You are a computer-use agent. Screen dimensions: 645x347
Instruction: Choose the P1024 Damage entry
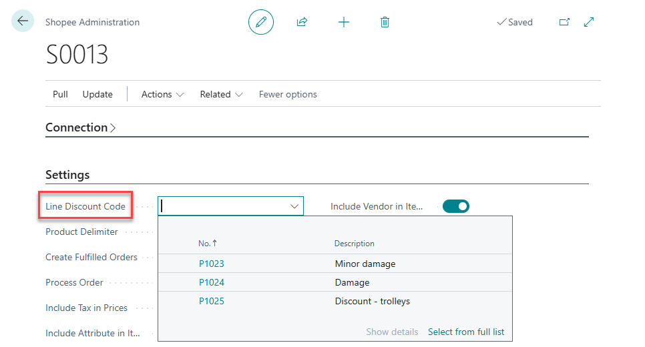coord(212,282)
